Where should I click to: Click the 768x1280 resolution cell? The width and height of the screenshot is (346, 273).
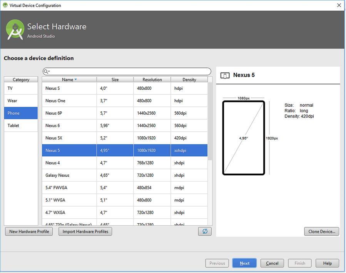pyautogui.click(x=152, y=162)
